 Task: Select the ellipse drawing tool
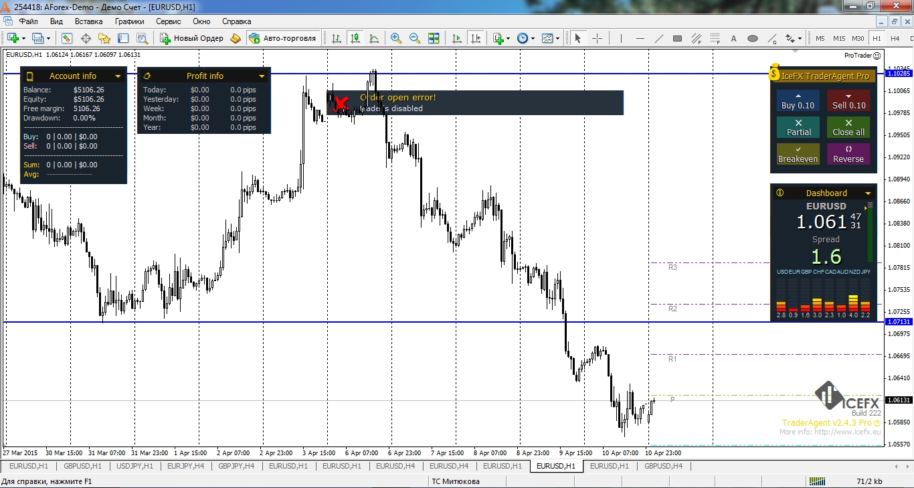pyautogui.click(x=752, y=38)
